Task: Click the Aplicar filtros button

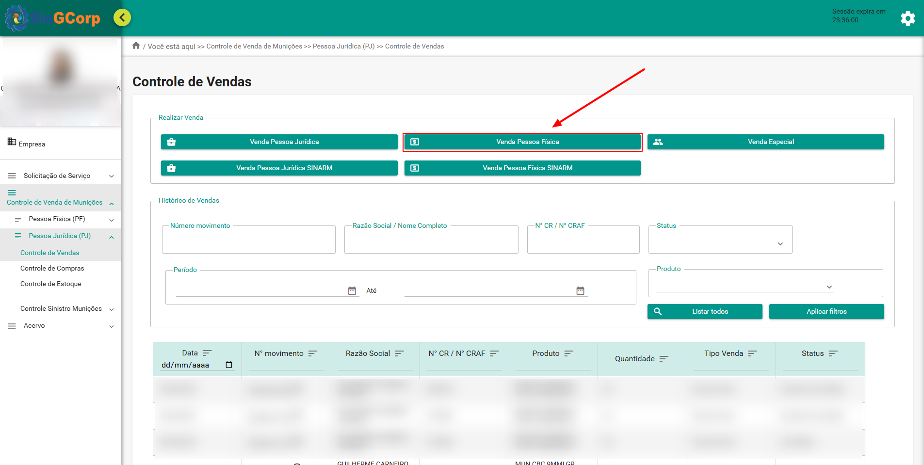Action: point(826,311)
